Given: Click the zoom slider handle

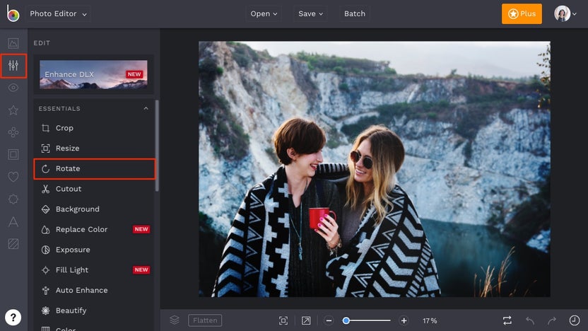Looking at the screenshot, I should click(346, 320).
